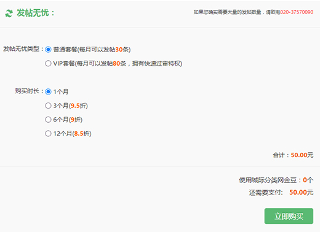The height and width of the screenshot is (232, 320).
Task: Click the 3个月 label text
Action: pyautogui.click(x=70, y=106)
